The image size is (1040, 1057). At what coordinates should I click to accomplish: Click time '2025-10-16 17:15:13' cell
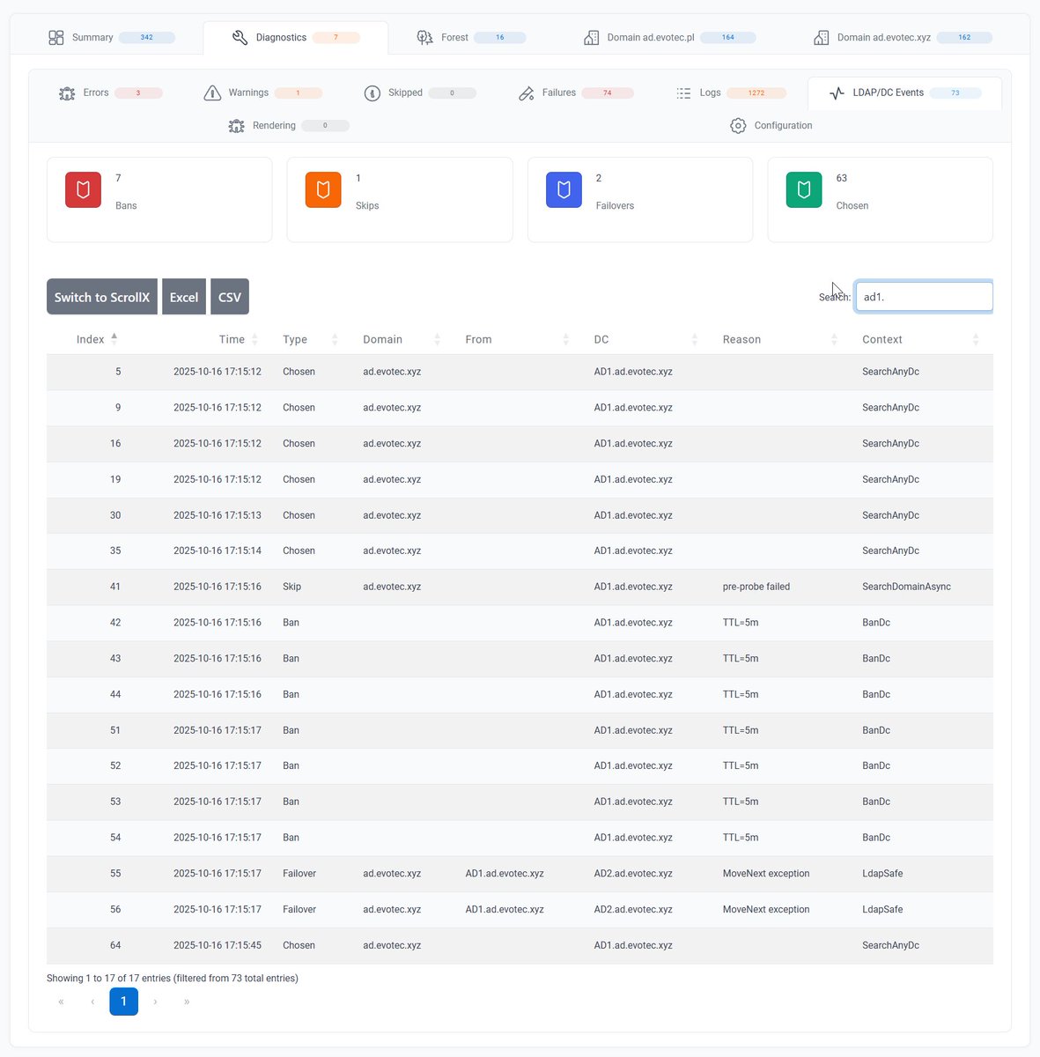[x=218, y=515]
